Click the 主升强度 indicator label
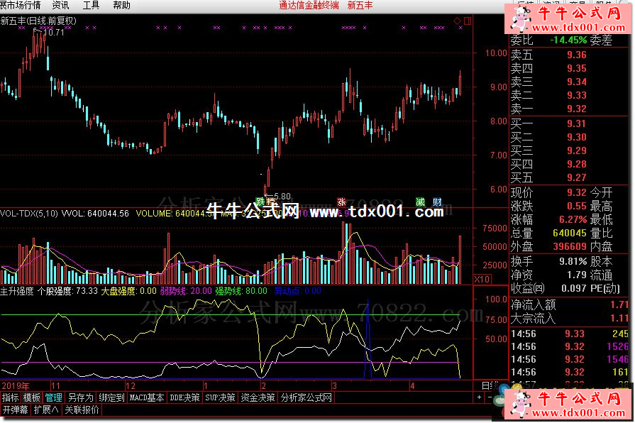Viewport: 635px width, 423px height. pos(17,291)
